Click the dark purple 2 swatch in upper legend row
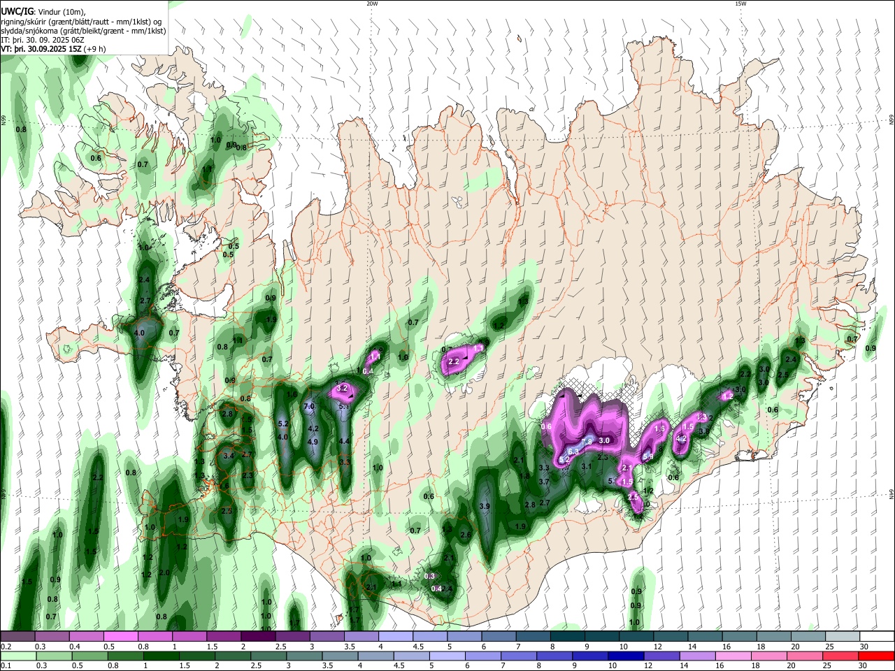Screen dimensions: 895x671 coord(258,636)
